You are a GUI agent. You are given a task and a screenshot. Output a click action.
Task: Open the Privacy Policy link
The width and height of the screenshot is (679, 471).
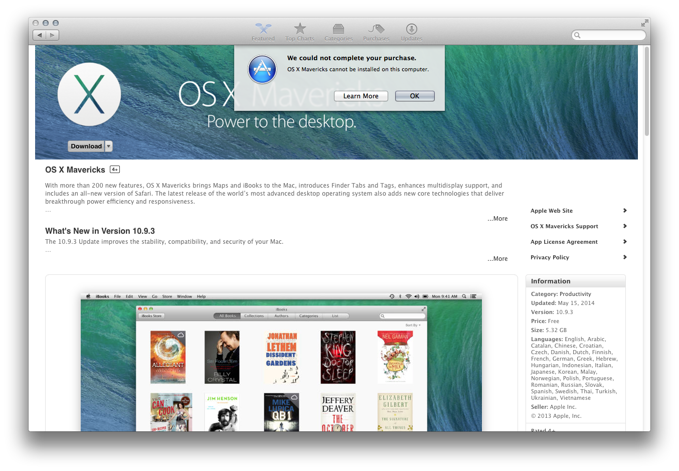coord(550,258)
